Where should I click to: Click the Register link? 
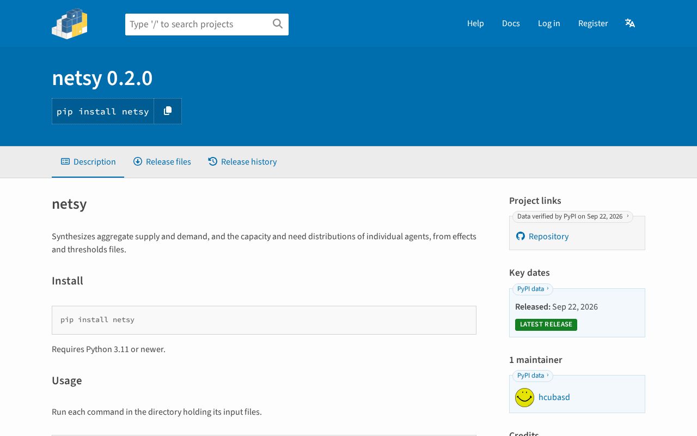(x=593, y=23)
